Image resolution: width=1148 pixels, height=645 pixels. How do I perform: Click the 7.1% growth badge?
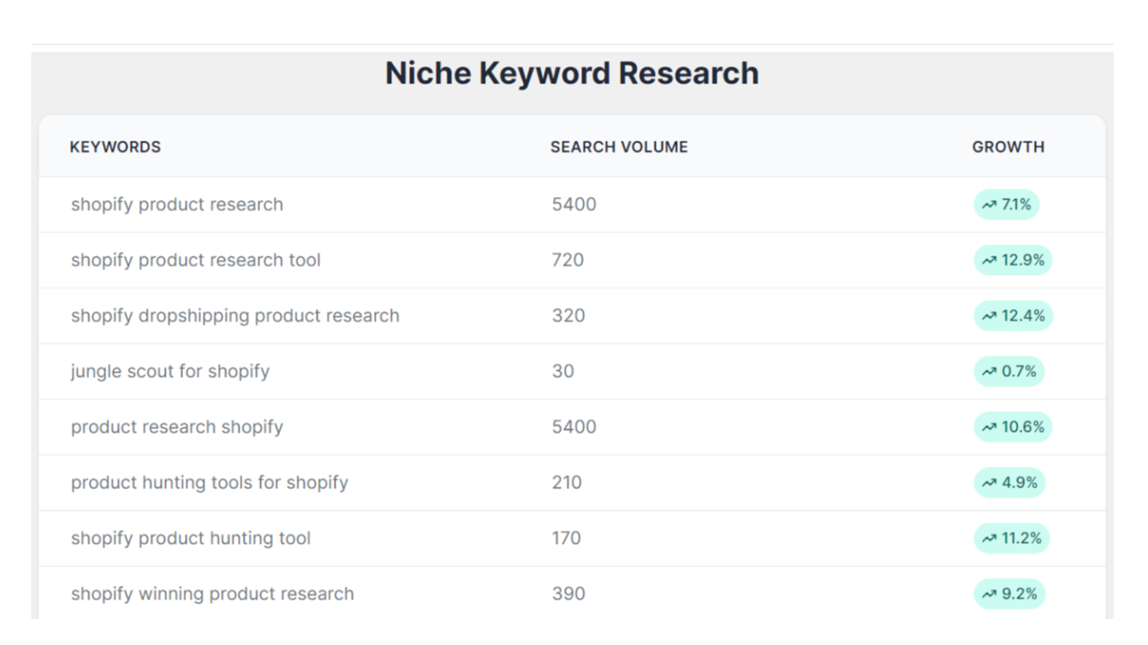click(x=1006, y=204)
